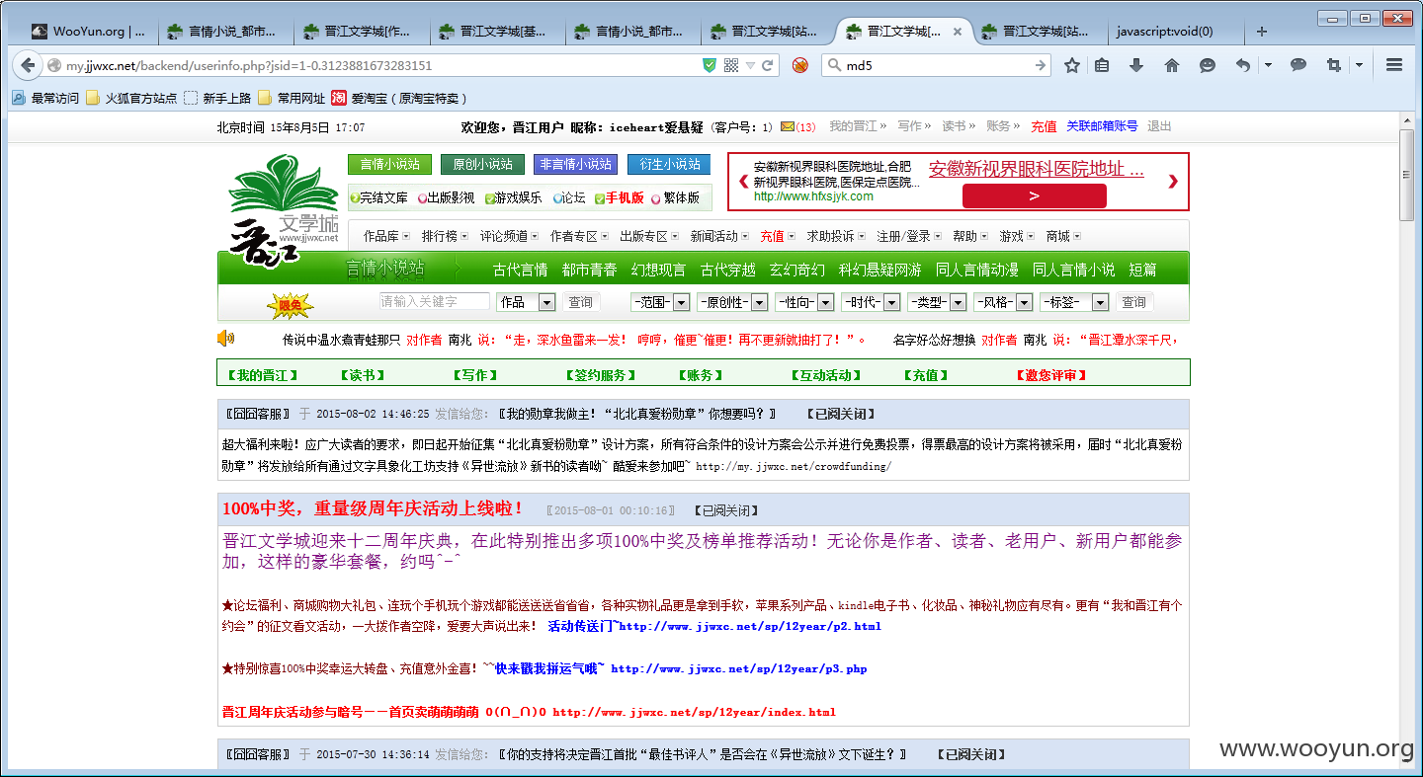Open the downloads arrow icon
The width and height of the screenshot is (1423, 777).
coord(1136,65)
